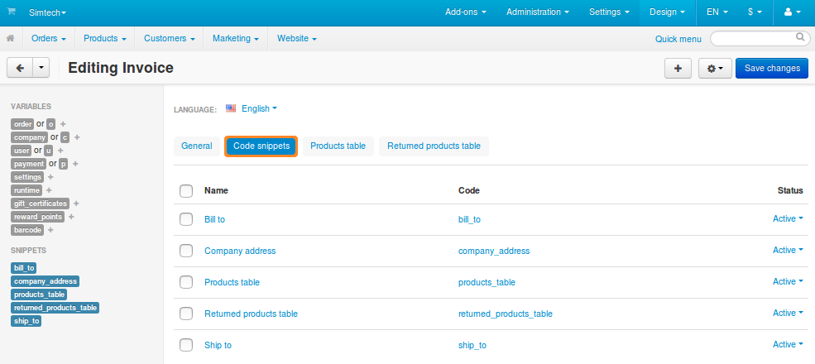815x364 pixels.
Task: Expand the barcode variable plus icon
Action: pyautogui.click(x=50, y=230)
